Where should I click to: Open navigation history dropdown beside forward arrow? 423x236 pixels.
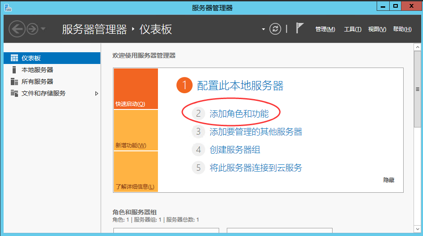click(x=43, y=29)
